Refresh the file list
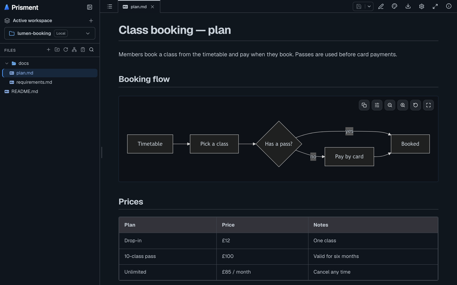The width and height of the screenshot is (457, 285). pyautogui.click(x=66, y=50)
